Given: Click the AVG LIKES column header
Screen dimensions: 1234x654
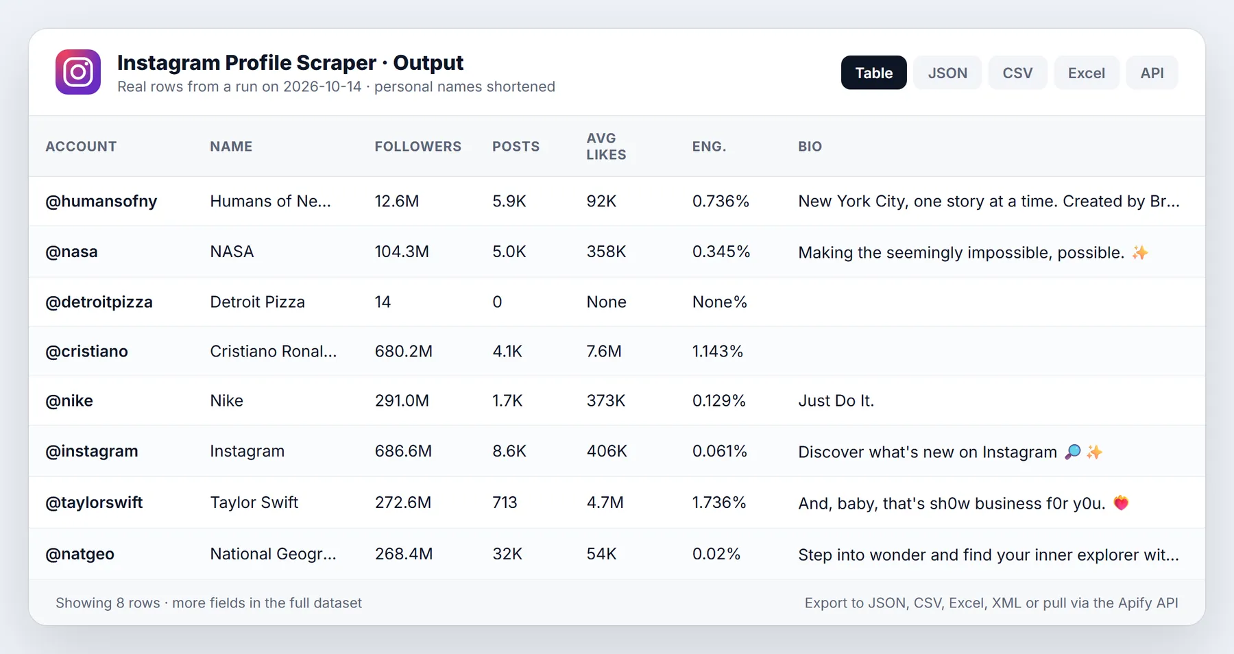Looking at the screenshot, I should [606, 147].
